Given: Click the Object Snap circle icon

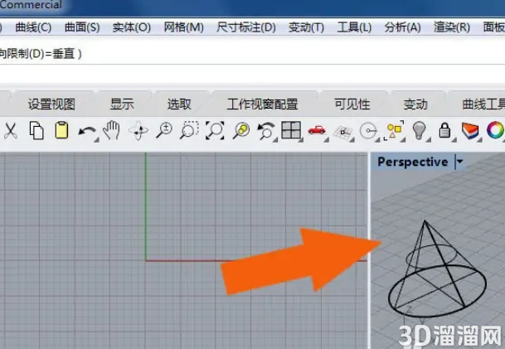Looking at the screenshot, I should 368,131.
